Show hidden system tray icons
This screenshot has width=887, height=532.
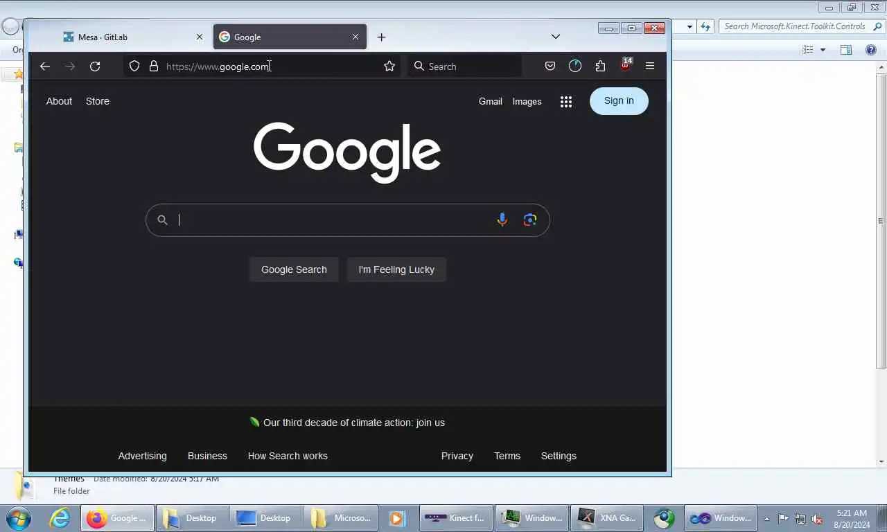766,518
